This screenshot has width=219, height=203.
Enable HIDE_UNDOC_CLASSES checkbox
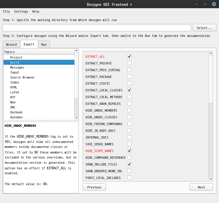point(129,117)
